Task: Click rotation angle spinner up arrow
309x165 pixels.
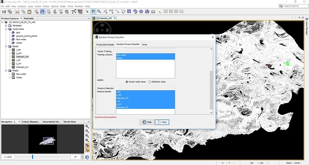Action: pos(82,156)
